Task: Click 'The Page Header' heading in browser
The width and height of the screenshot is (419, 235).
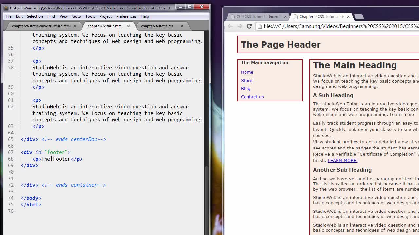Action: point(281,44)
